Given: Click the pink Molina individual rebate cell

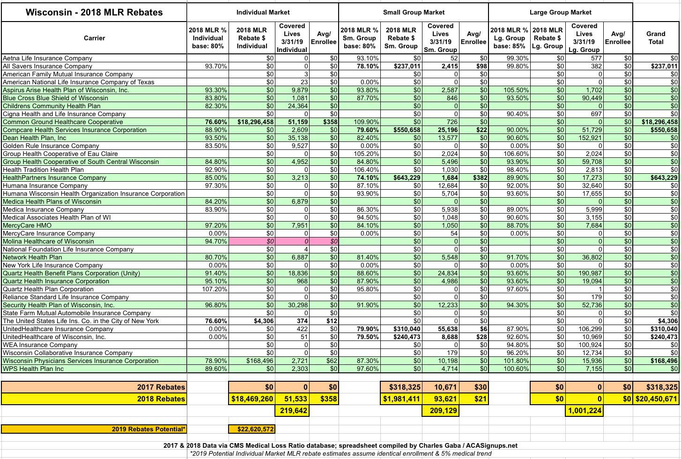Looking at the screenshot, I should [x=252, y=241].
